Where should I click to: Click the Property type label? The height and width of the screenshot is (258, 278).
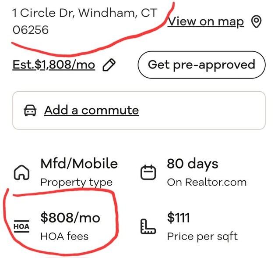pyautogui.click(x=76, y=182)
